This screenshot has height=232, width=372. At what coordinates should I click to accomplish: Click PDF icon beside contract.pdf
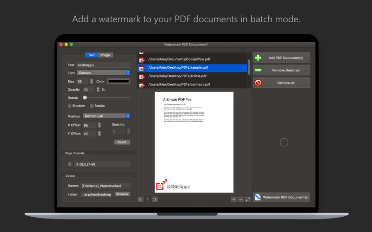(142, 84)
